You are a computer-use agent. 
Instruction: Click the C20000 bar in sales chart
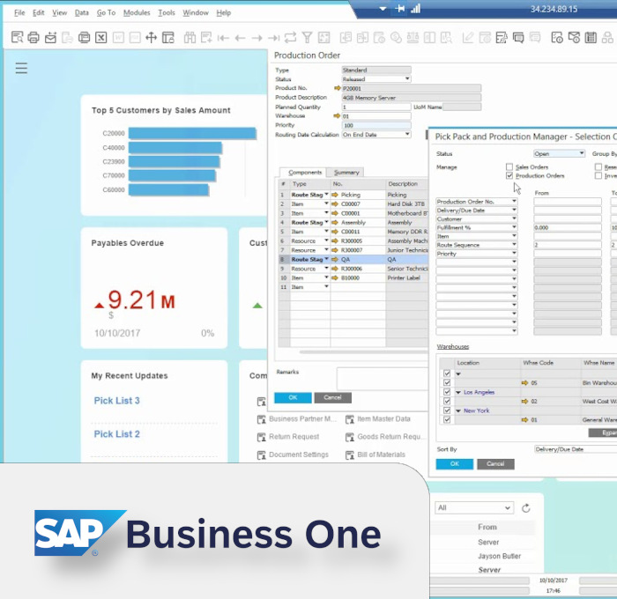tap(192, 133)
